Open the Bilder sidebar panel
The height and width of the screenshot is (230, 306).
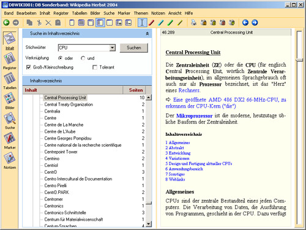(x=10, y=101)
